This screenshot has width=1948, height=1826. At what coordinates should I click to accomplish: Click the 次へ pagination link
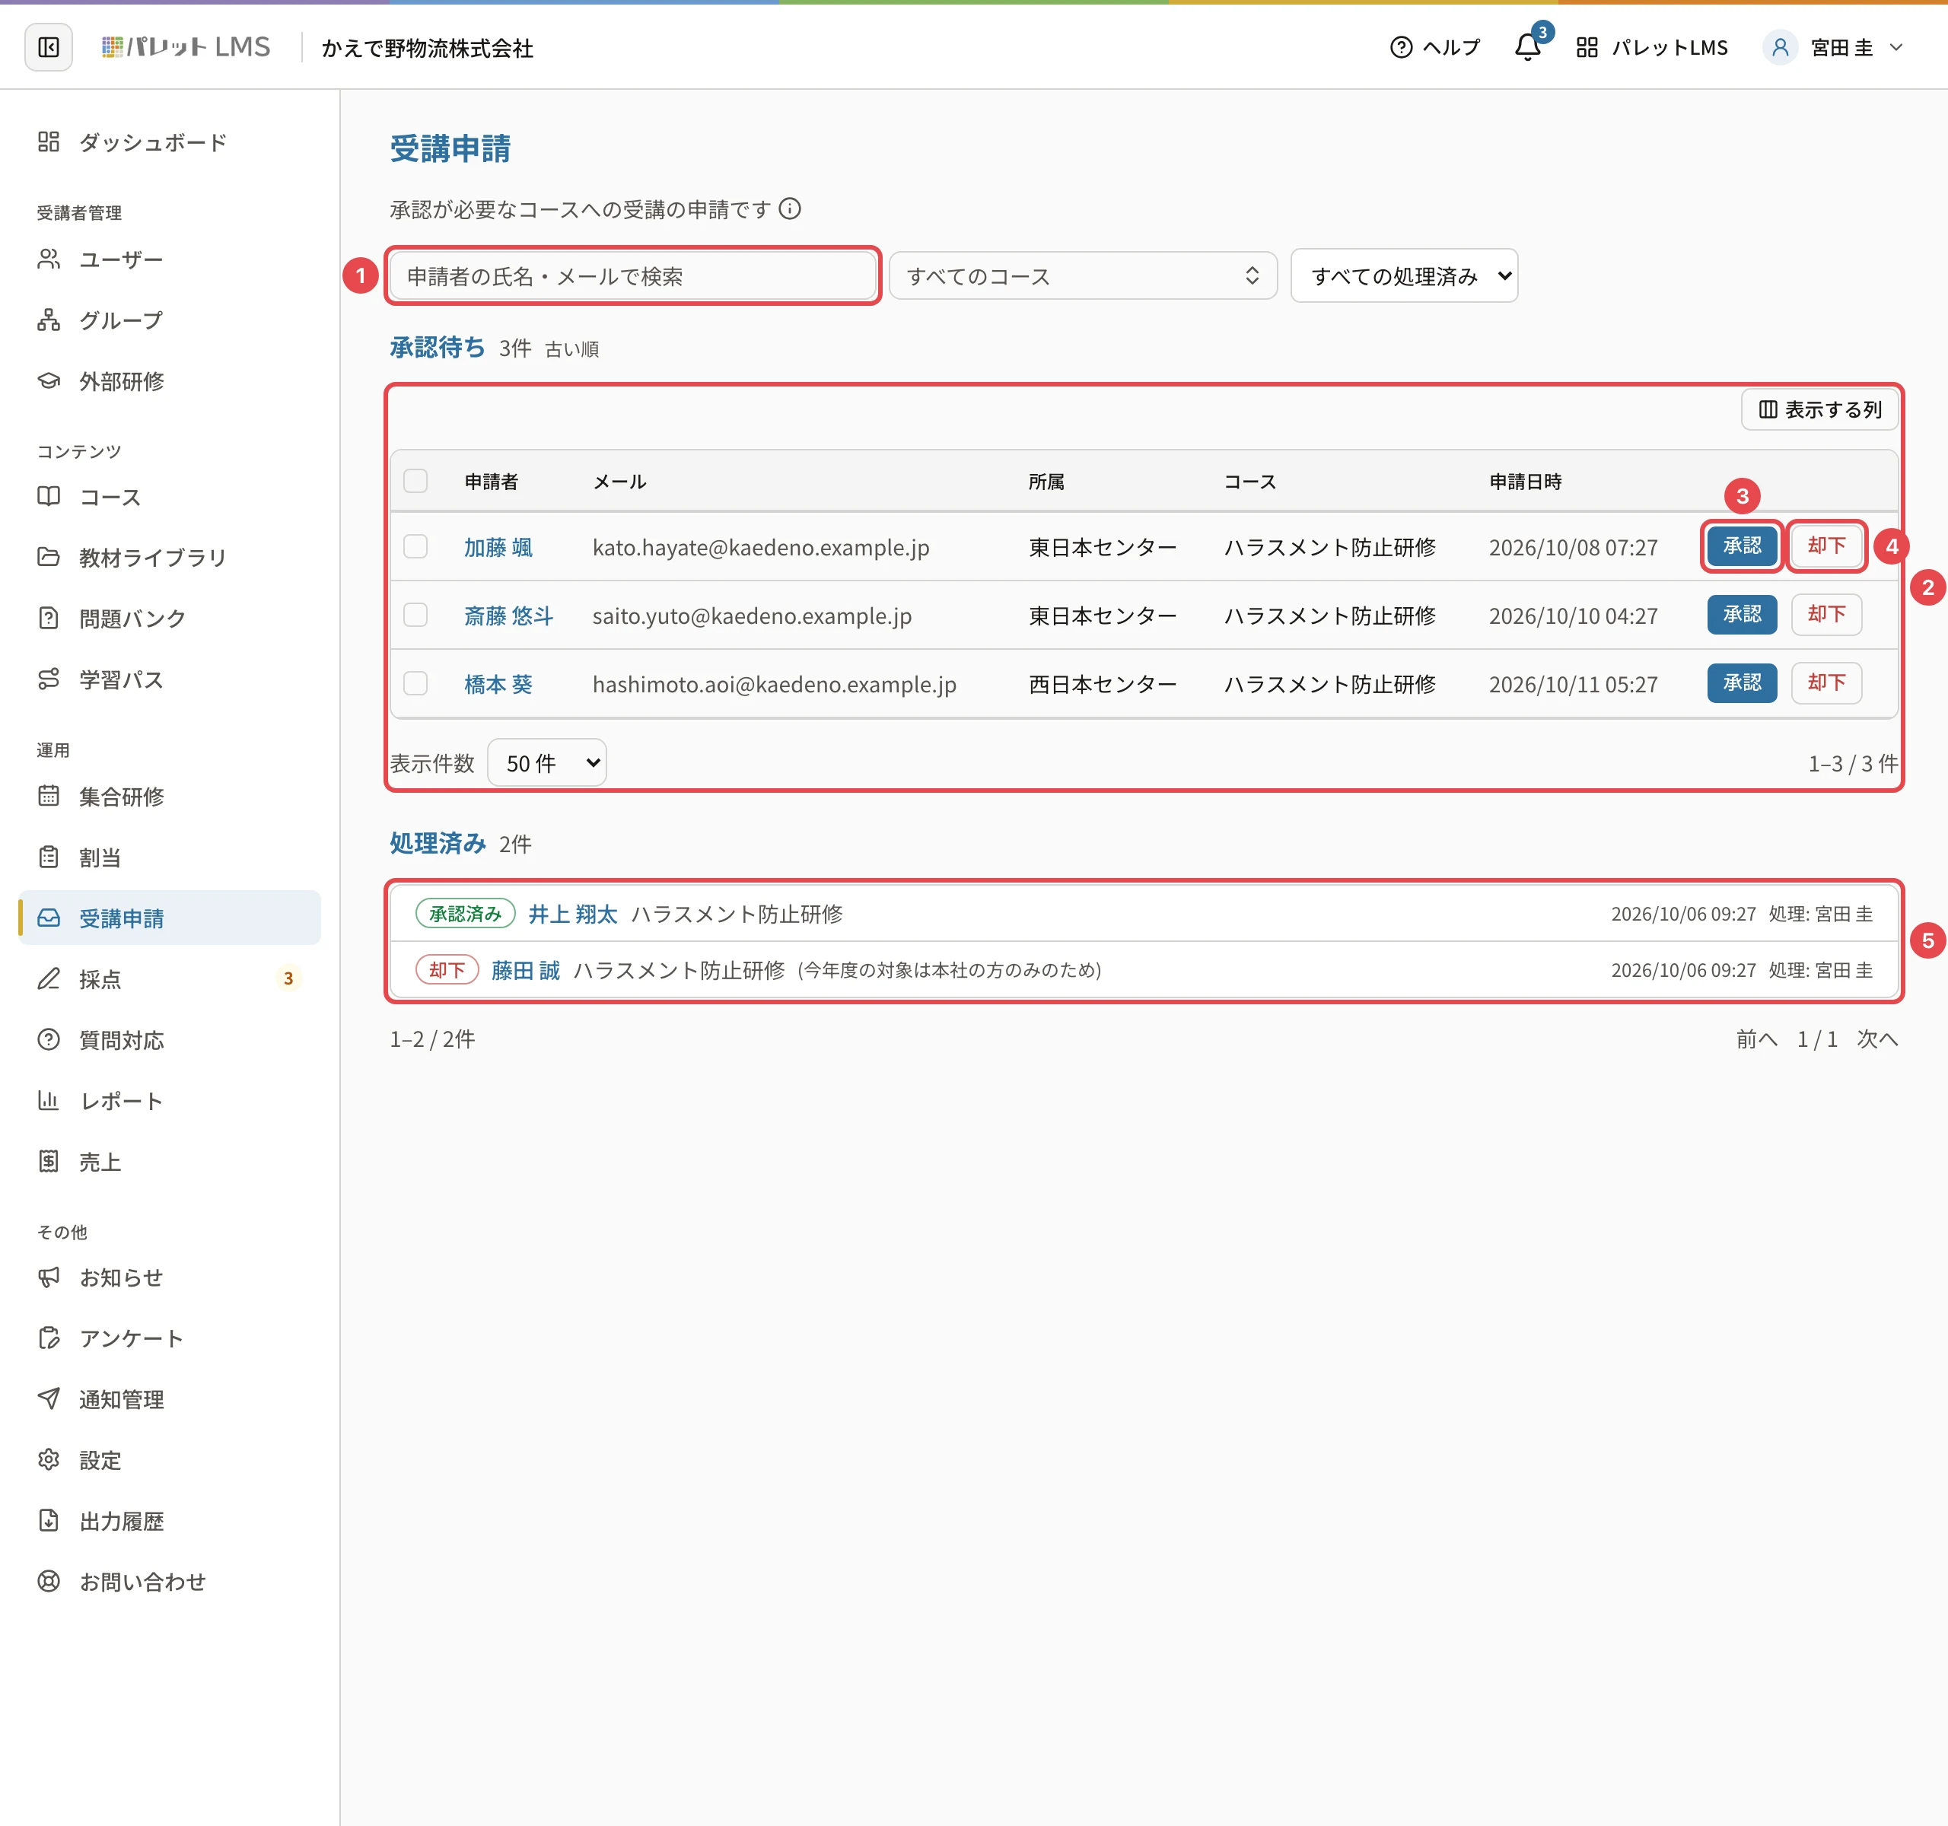1877,1039
